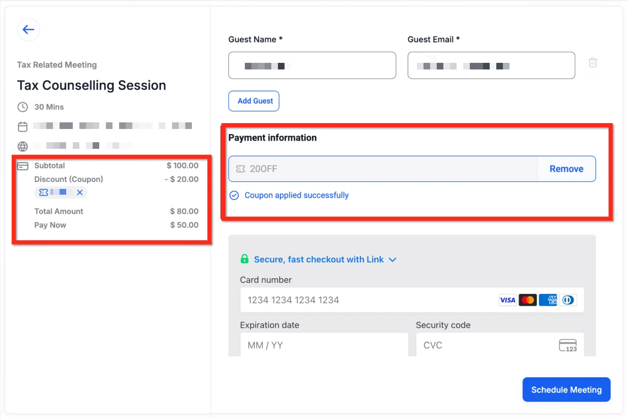Click the clock icon beside 30 Mins
The width and height of the screenshot is (627, 420).
click(x=23, y=107)
